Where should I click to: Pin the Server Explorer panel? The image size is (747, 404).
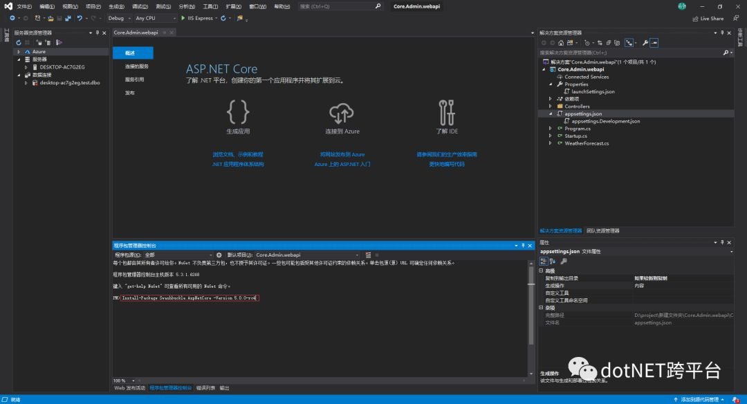pos(98,33)
